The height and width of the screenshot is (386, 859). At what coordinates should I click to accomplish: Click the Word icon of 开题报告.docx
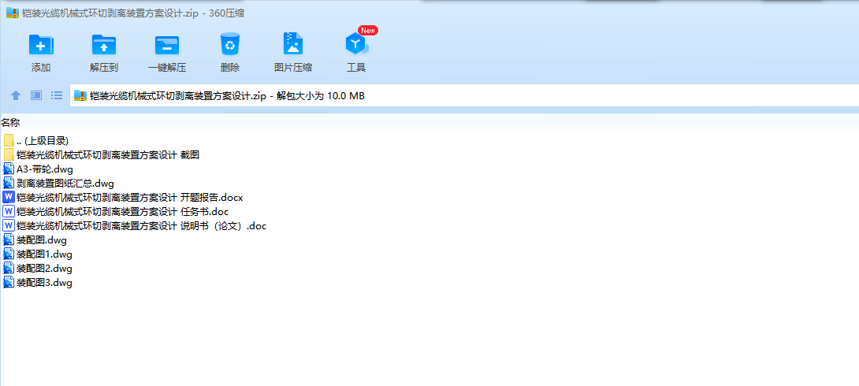pyautogui.click(x=9, y=197)
